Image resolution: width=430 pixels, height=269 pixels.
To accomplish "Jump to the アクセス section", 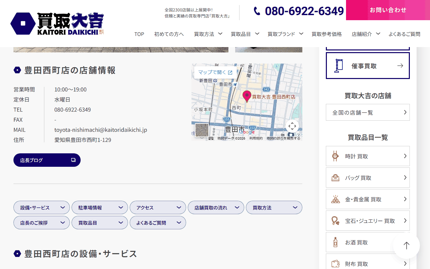I will 158,207.
